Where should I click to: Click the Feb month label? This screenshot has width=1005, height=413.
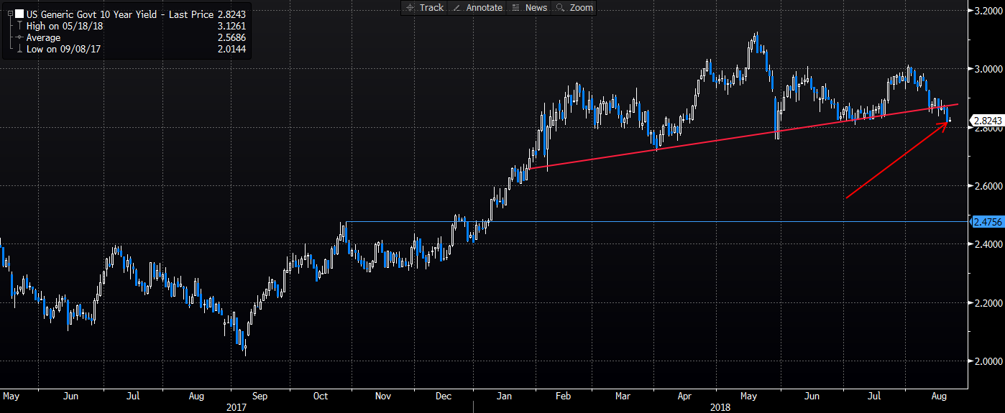(564, 396)
